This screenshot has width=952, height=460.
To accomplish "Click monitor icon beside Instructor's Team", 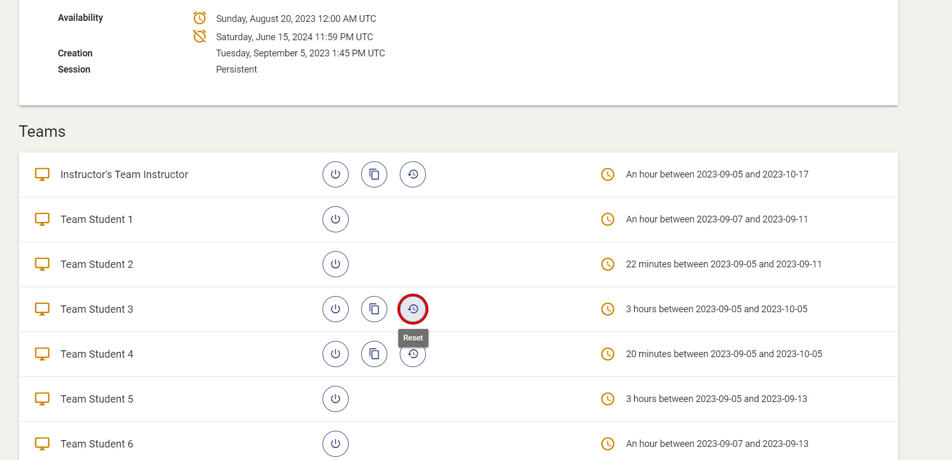I will point(42,174).
